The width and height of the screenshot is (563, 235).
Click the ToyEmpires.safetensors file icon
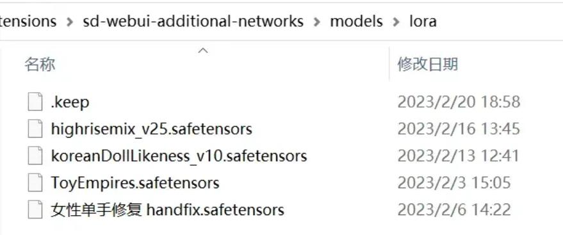[x=35, y=183]
